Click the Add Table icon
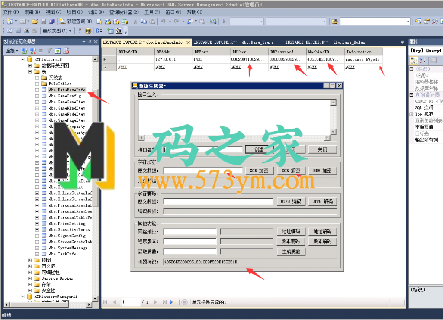The width and height of the screenshot is (443, 320). pos(110,31)
